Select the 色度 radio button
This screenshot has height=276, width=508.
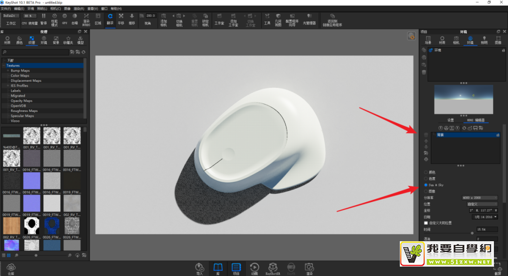[426, 179]
